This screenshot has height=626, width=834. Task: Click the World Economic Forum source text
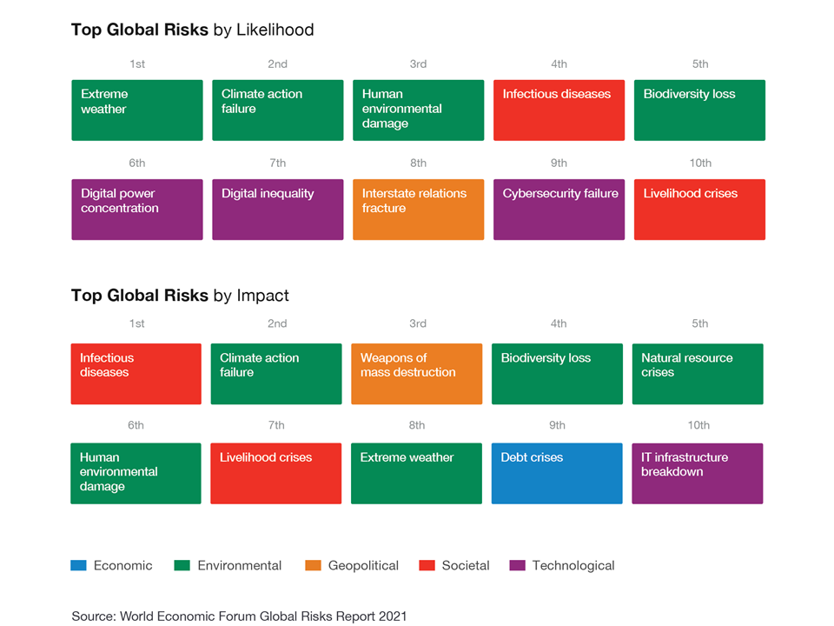[x=239, y=616]
